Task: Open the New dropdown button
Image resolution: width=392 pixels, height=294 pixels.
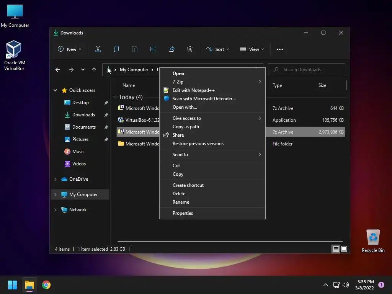Action: pyautogui.click(x=70, y=49)
